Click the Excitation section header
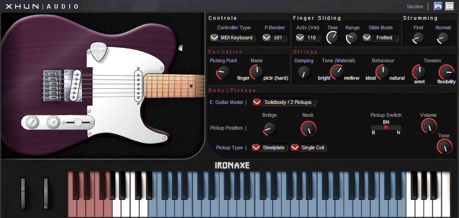 (225, 52)
